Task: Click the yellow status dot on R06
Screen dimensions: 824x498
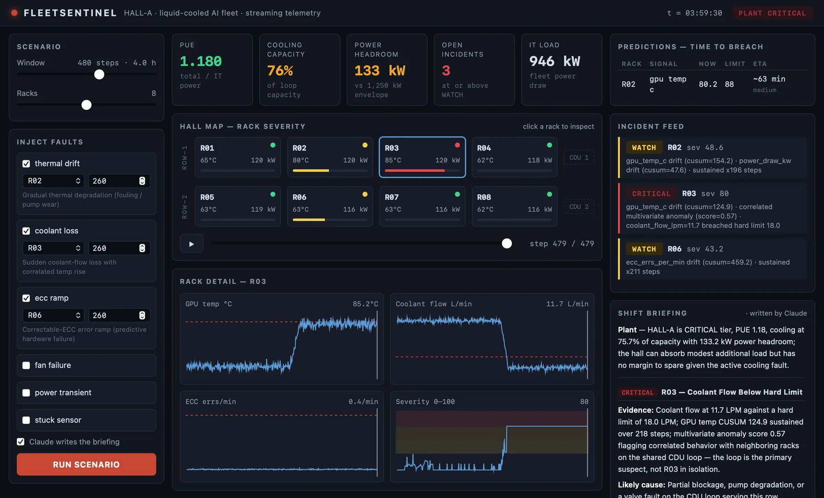Action: 365,194
